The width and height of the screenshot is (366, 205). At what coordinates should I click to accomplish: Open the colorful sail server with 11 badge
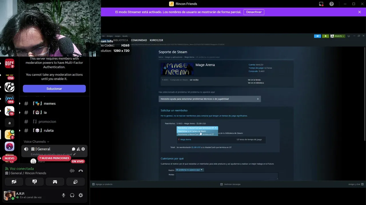tap(9, 111)
